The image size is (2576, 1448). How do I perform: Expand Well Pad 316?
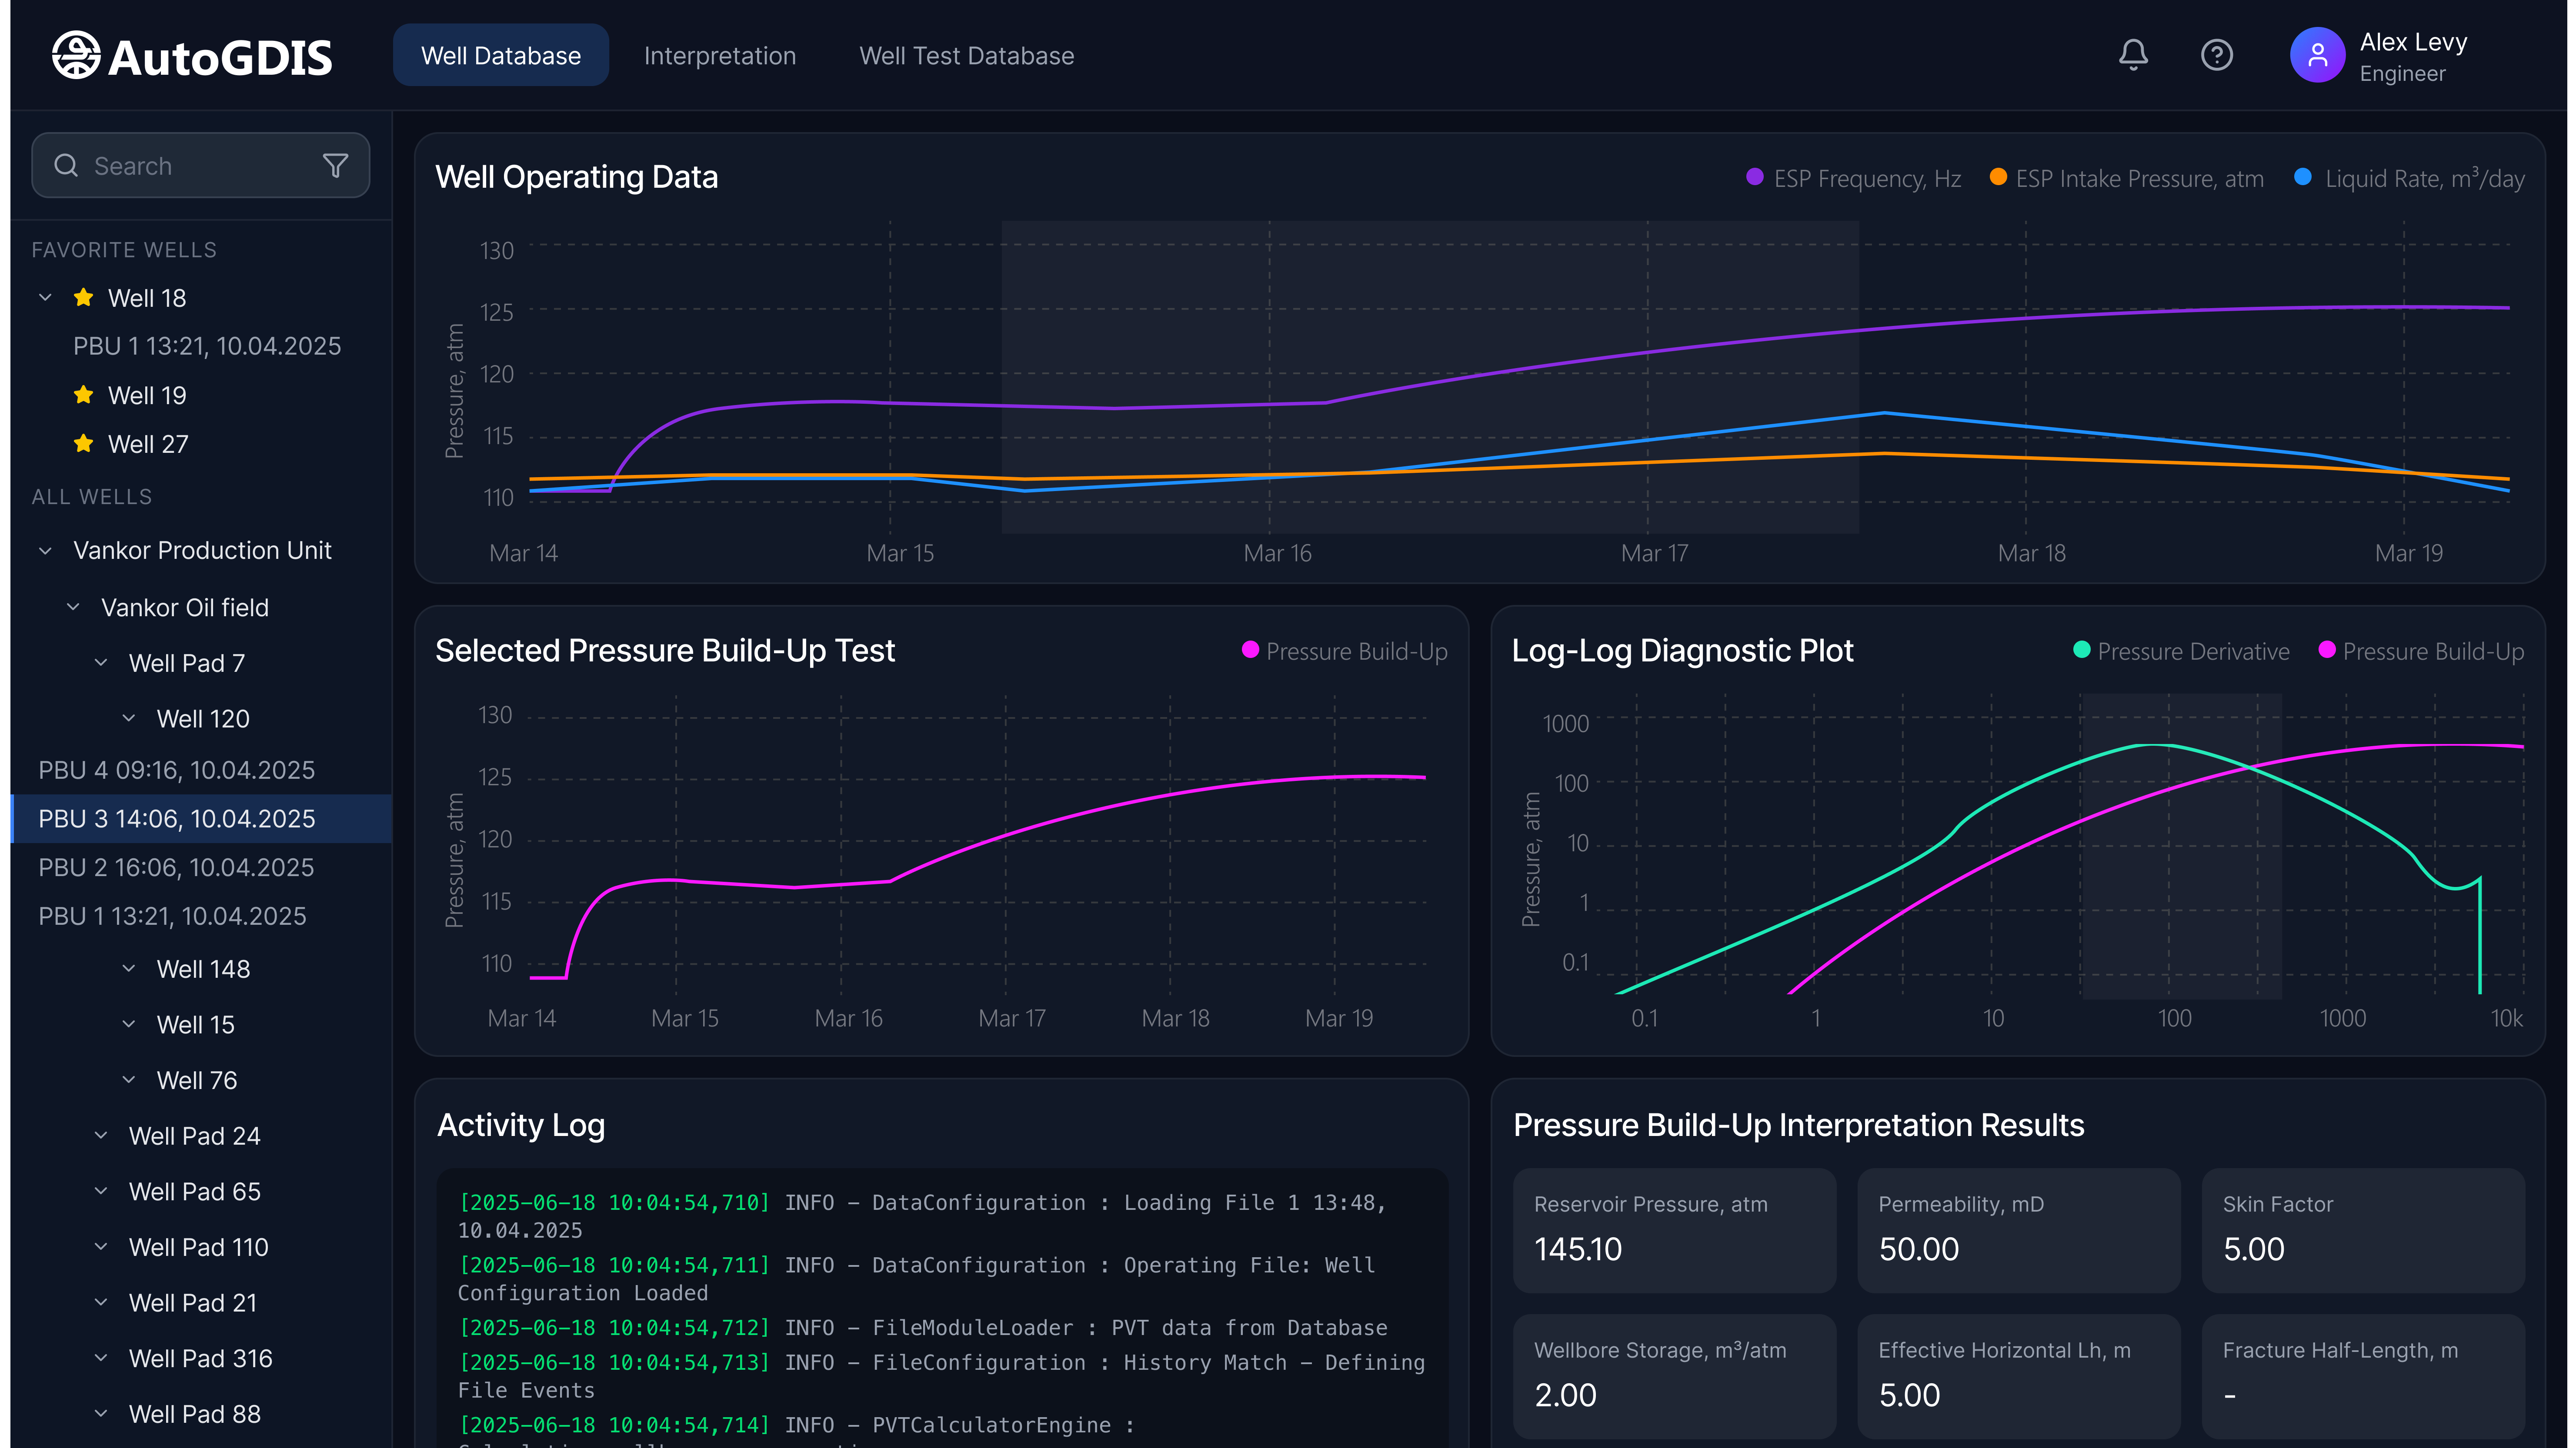tap(101, 1358)
